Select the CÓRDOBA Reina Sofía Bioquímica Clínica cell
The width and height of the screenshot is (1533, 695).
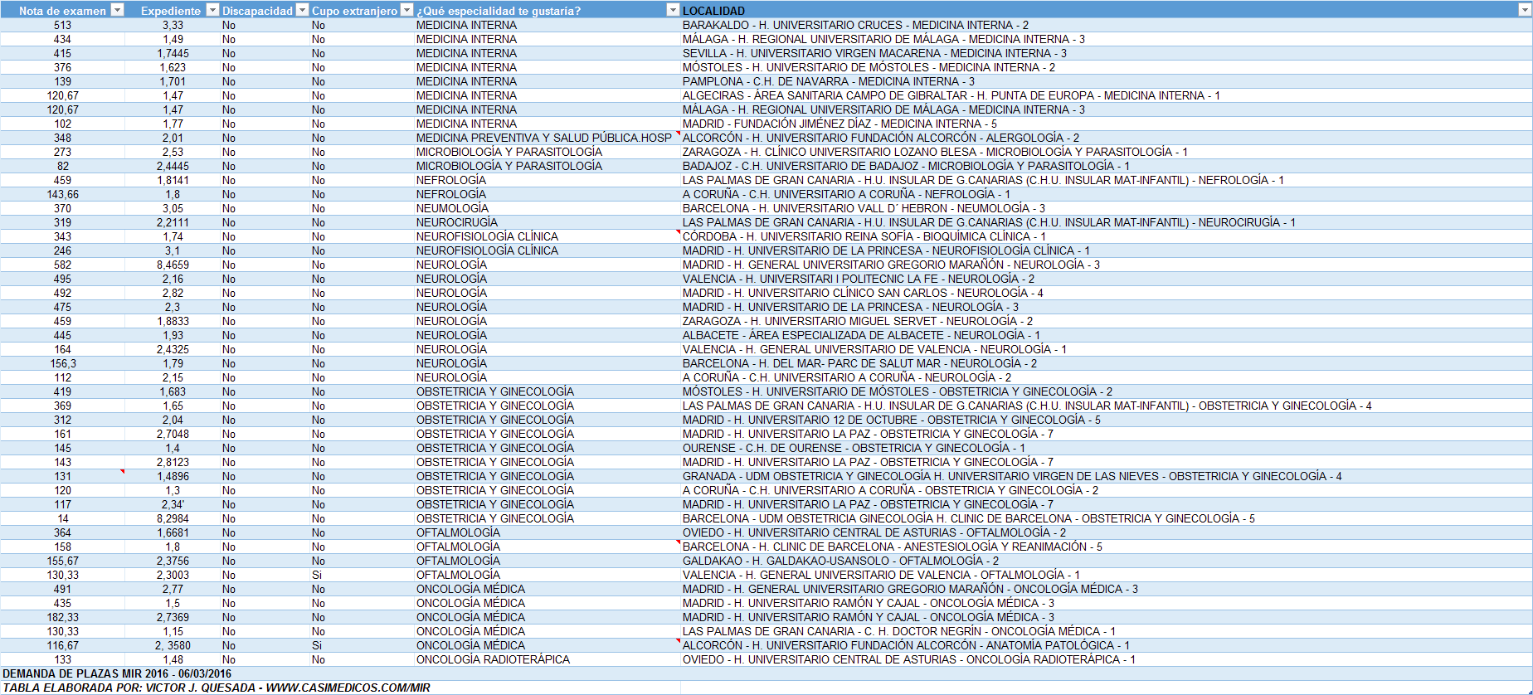pyautogui.click(x=1107, y=236)
